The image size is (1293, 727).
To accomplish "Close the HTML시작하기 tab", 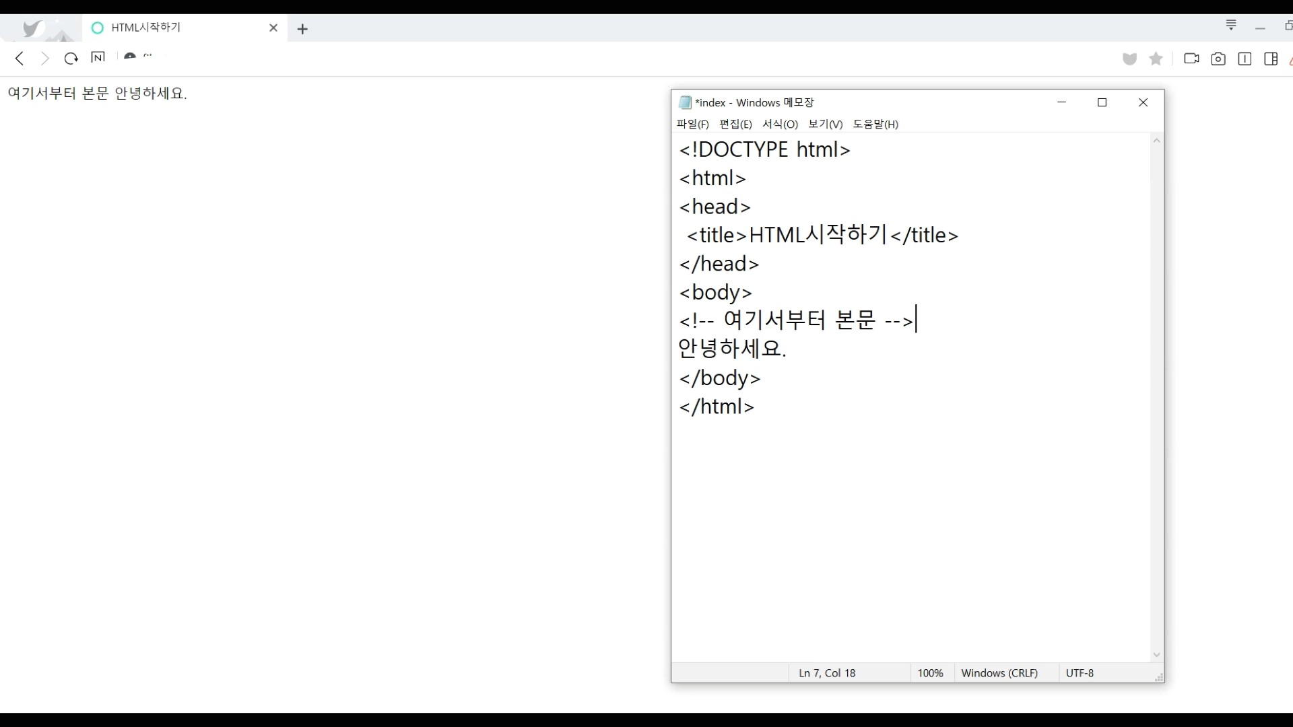I will (x=273, y=28).
